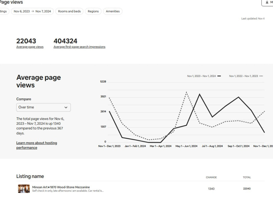Click the Listing name heading

click(x=30, y=176)
